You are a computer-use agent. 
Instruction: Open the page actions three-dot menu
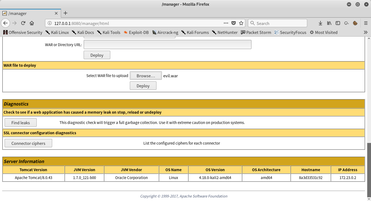[x=226, y=23]
